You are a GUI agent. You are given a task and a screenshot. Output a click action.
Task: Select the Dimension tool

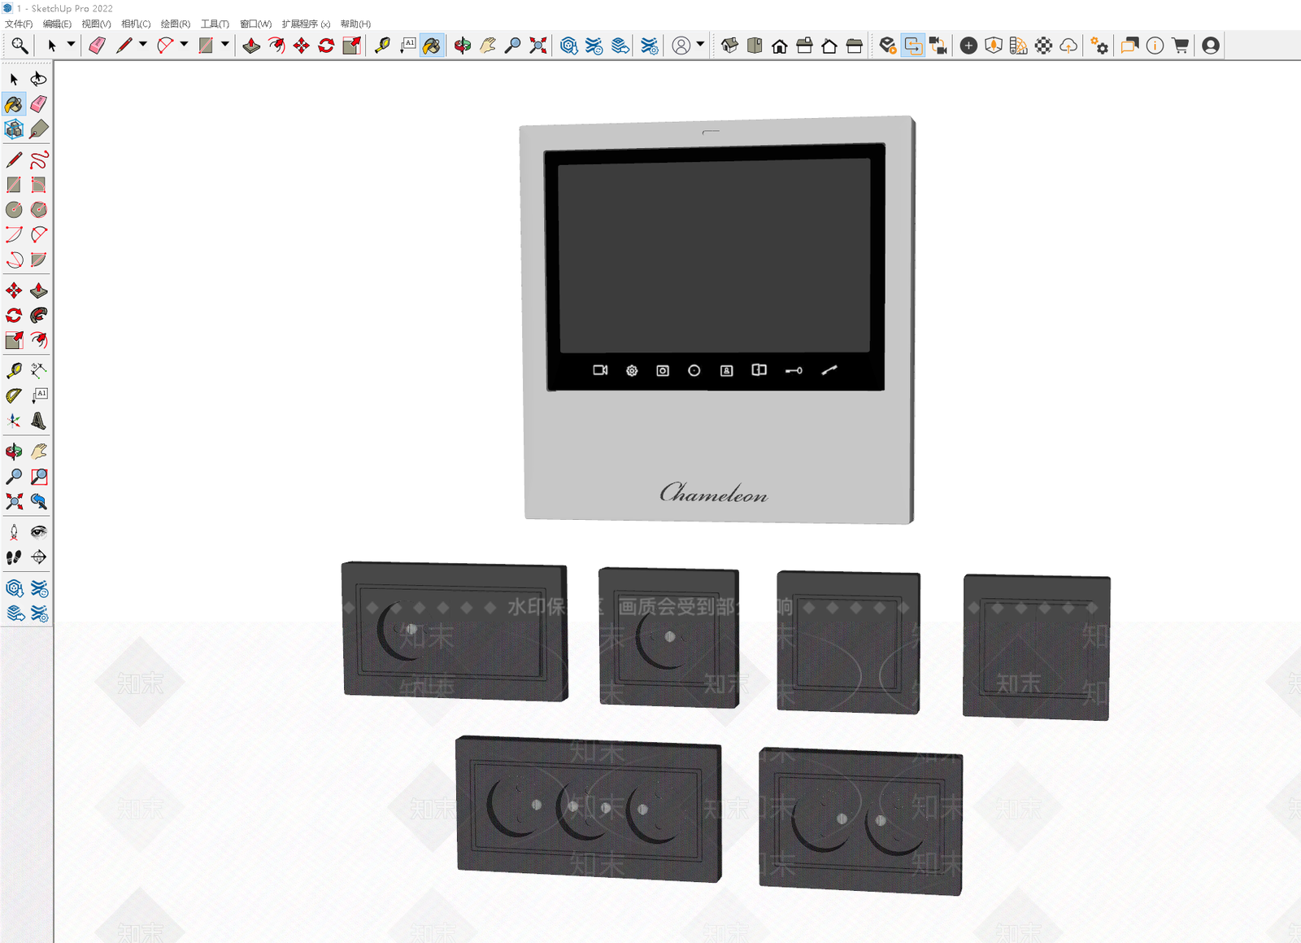click(x=38, y=370)
